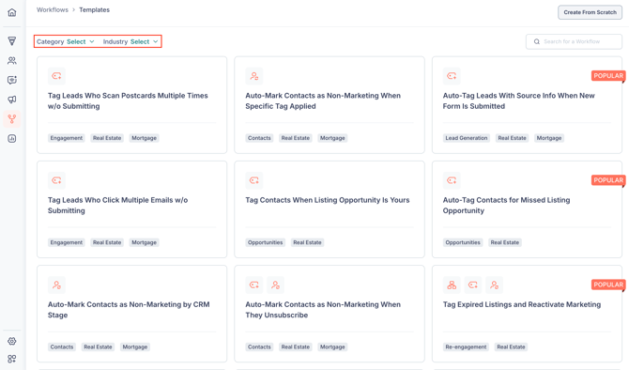This screenshot has height=370, width=629.
Task: Select the Auto-Tag Contacts for Missed Listing Opportunity card
Action: tap(527, 209)
